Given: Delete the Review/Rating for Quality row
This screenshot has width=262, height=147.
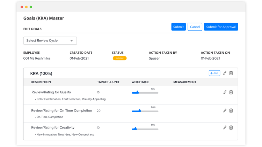Looking at the screenshot, I should pyautogui.click(x=231, y=92).
